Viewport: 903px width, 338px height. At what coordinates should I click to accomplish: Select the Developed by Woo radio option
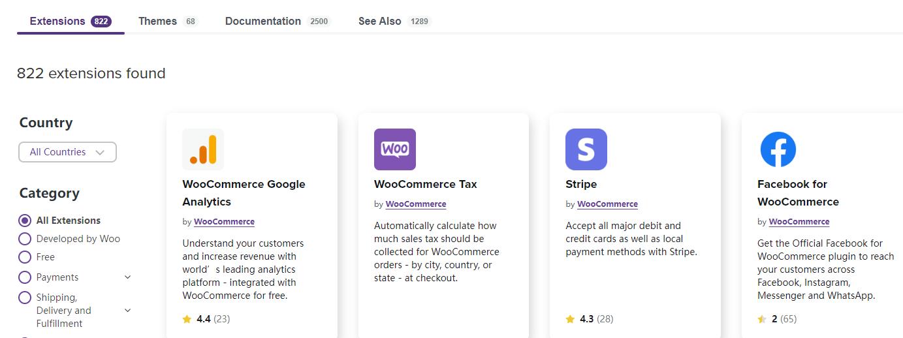pyautogui.click(x=25, y=239)
